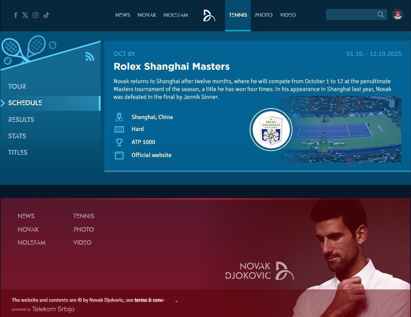
Task: Click the magnifying glass search icon
Action: pos(380,15)
